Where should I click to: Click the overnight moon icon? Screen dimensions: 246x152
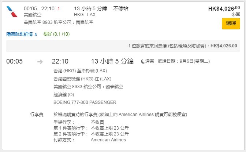143,61
